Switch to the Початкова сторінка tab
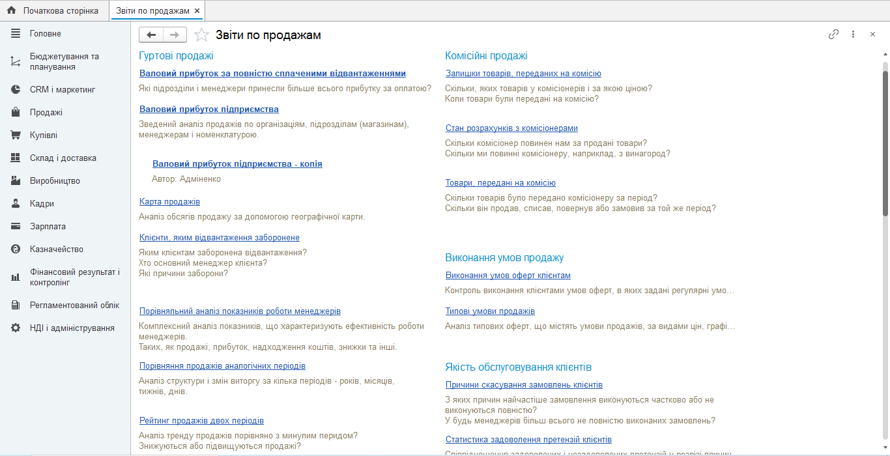 54,10
